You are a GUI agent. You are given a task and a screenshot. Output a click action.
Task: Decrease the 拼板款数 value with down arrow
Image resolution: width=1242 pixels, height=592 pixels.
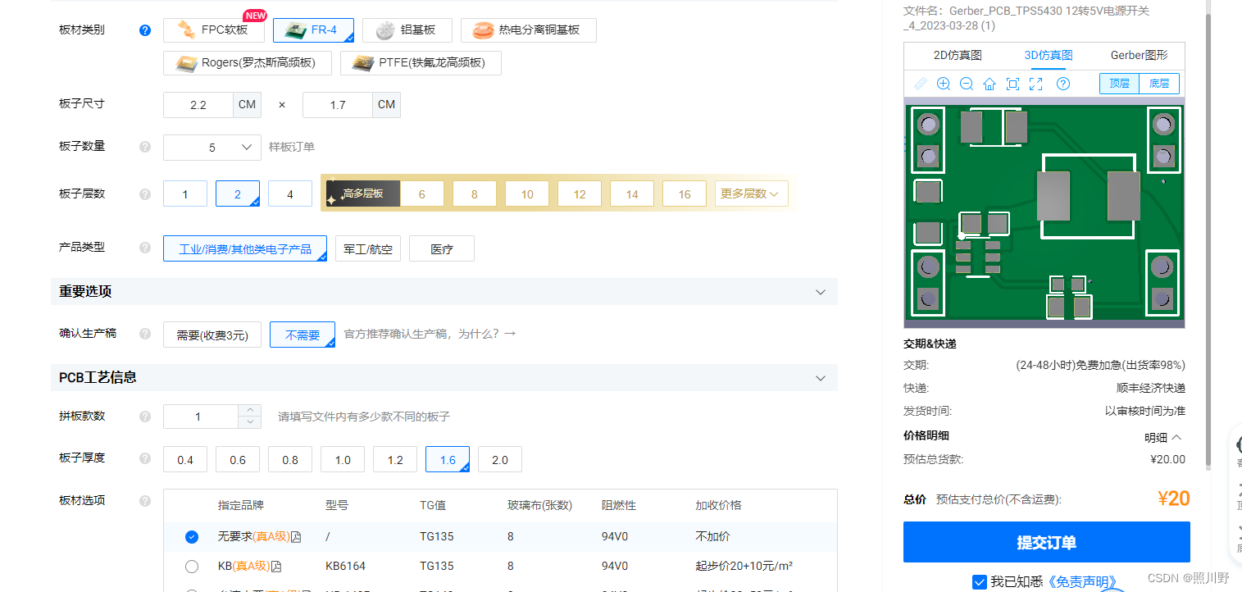[250, 422]
